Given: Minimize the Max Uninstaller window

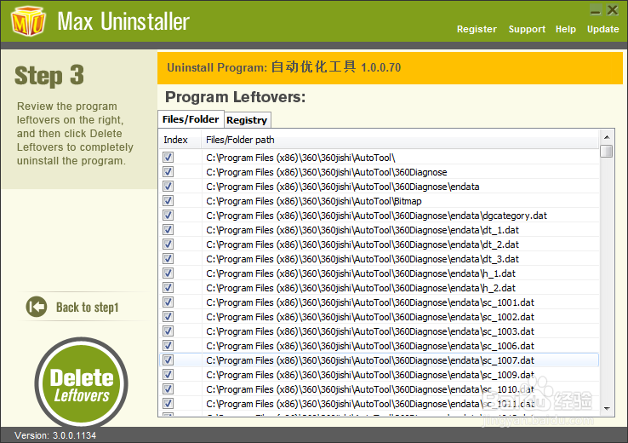Looking at the screenshot, I should 596,10.
